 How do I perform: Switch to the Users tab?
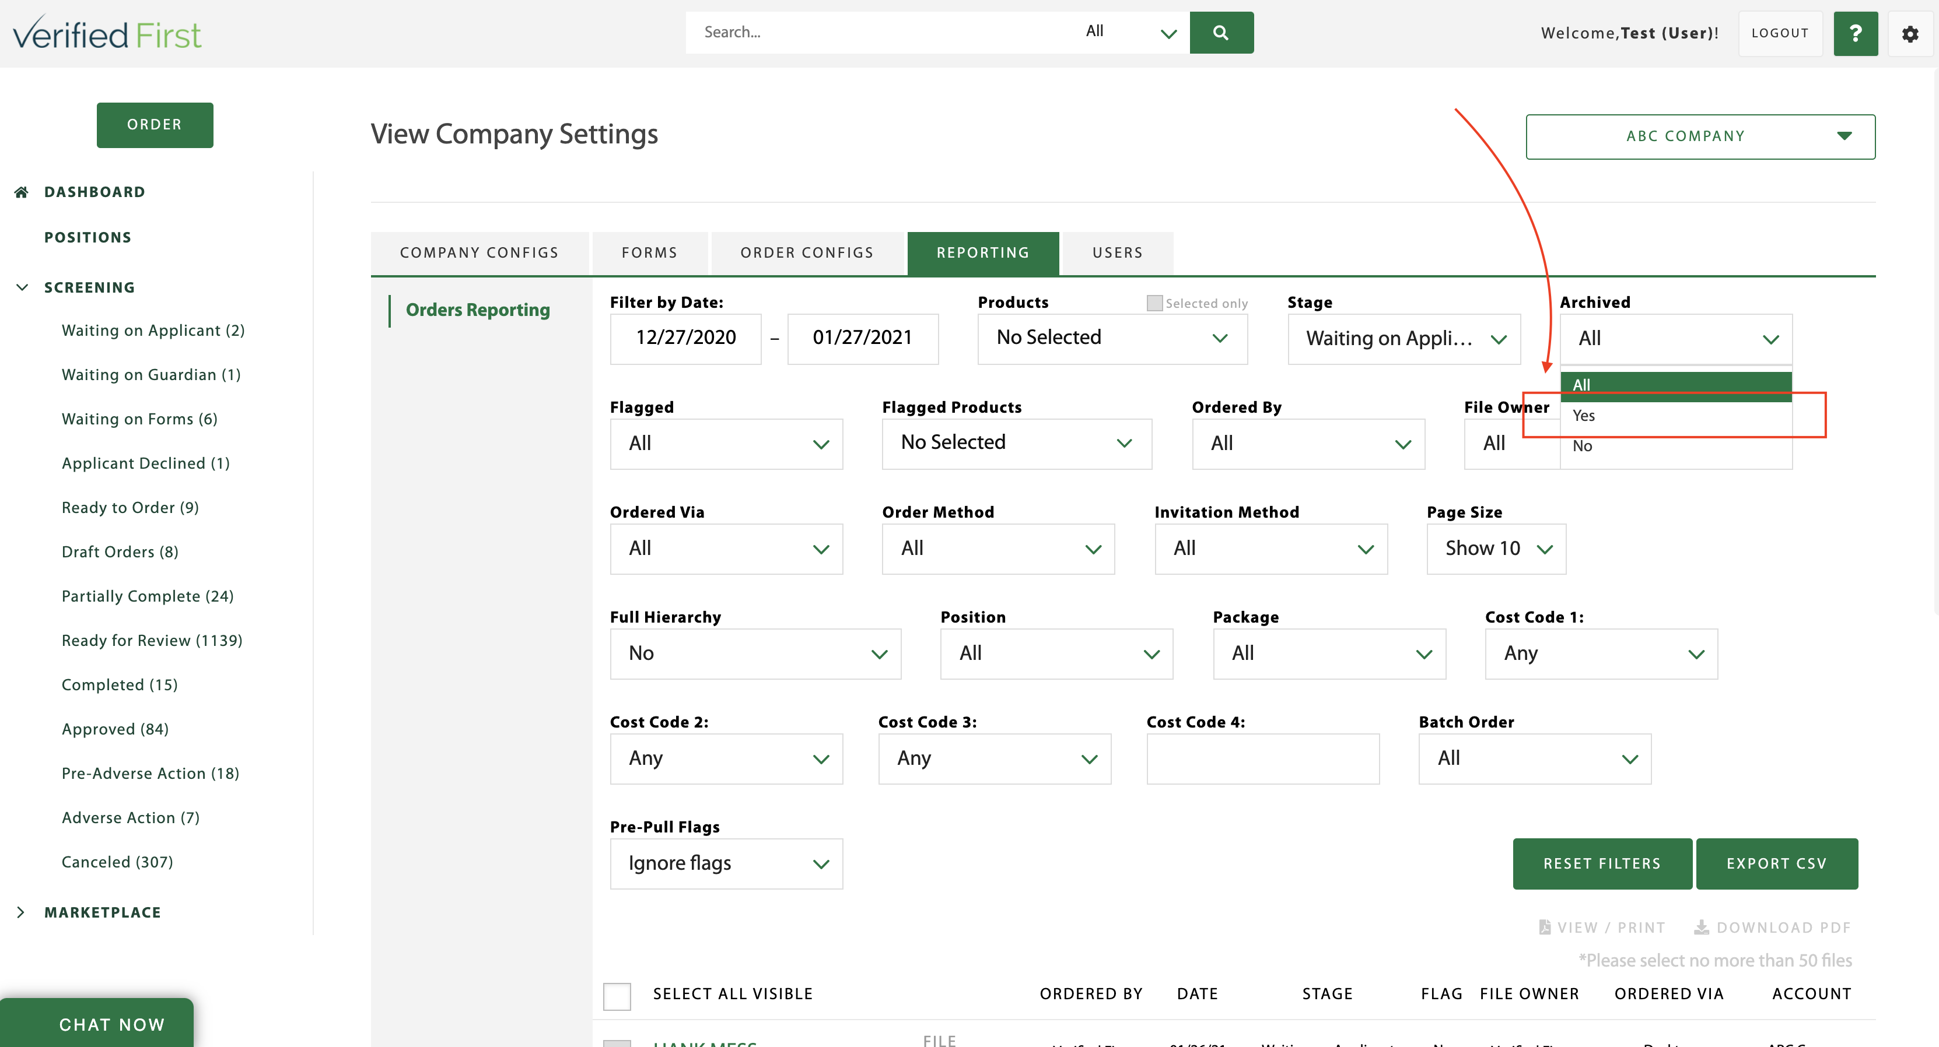(1118, 253)
